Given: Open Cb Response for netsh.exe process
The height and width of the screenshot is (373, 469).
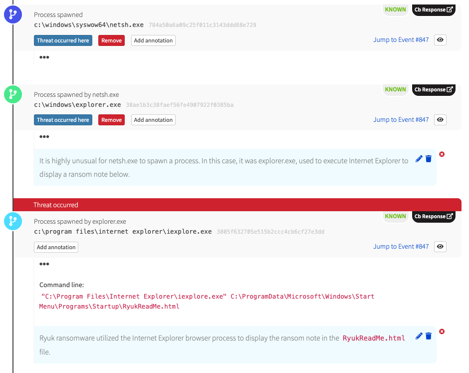Looking at the screenshot, I should pos(434,9).
